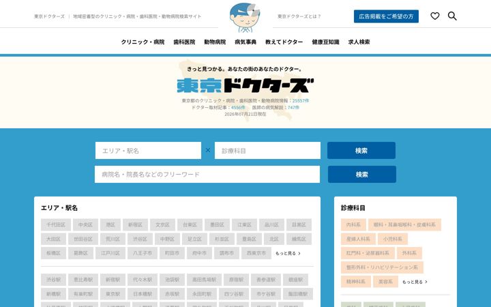
Task: Go to 病気事典 in navigation
Action: [x=245, y=42]
